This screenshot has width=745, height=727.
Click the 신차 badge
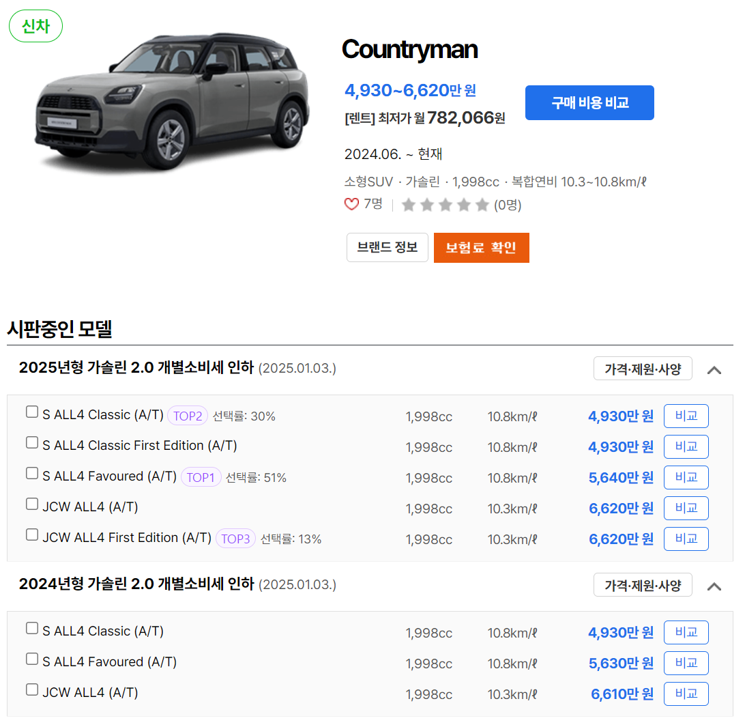[x=35, y=26]
